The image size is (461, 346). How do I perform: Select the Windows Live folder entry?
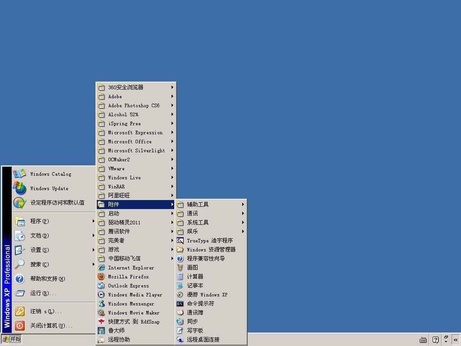coord(136,178)
